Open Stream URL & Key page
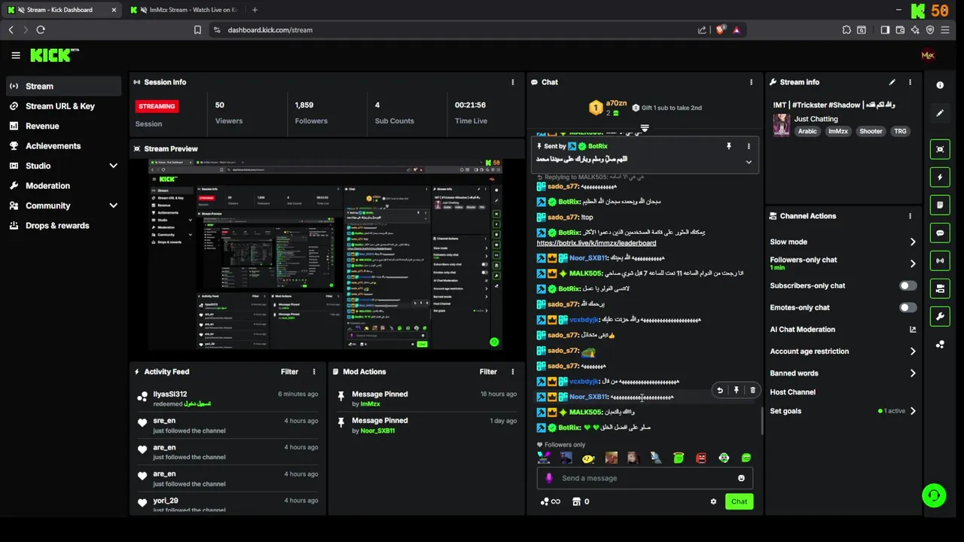This screenshot has height=542, width=964. [x=63, y=106]
